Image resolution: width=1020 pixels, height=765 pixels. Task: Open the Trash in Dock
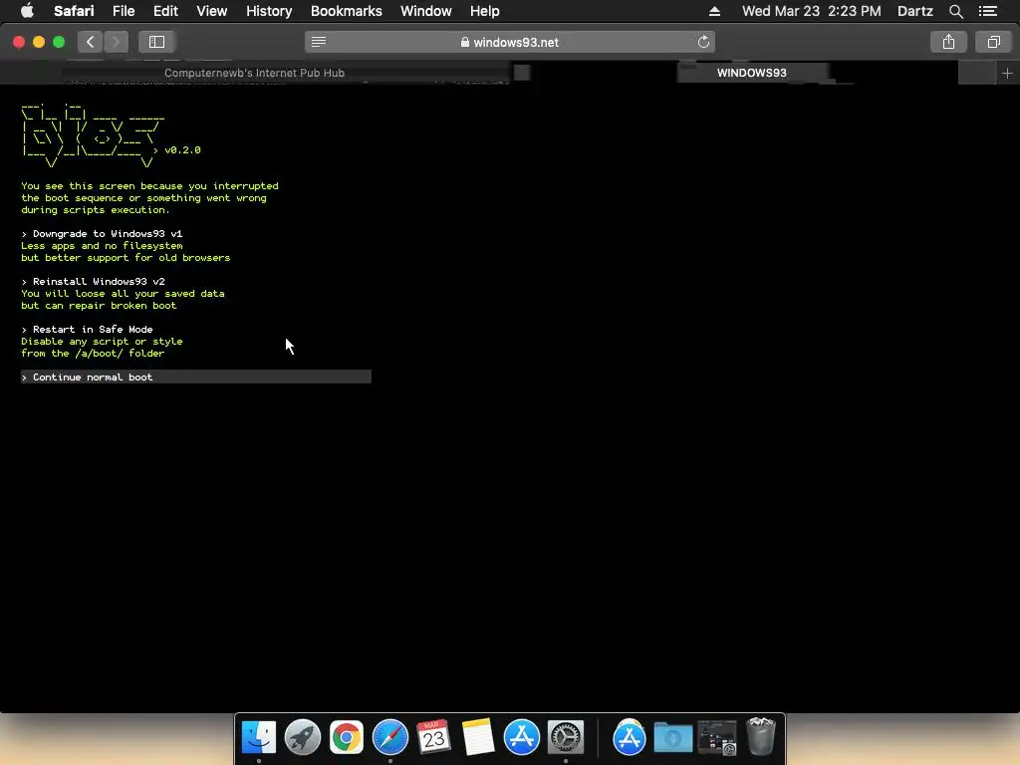click(x=760, y=736)
